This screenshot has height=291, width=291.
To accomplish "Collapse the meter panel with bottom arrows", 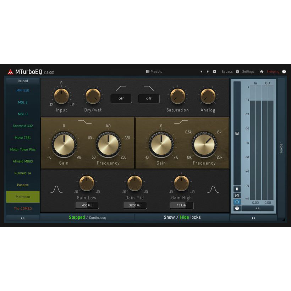I will [x=253, y=218].
